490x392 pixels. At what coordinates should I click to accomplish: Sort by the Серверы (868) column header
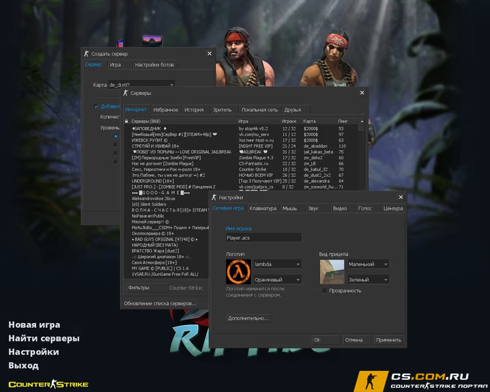[183, 122]
